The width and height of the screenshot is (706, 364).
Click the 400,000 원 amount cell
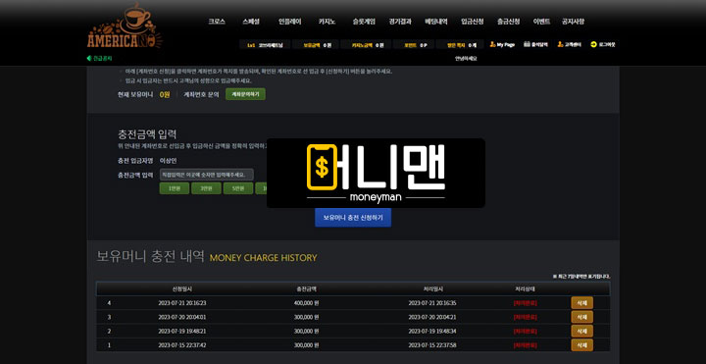tap(306, 303)
